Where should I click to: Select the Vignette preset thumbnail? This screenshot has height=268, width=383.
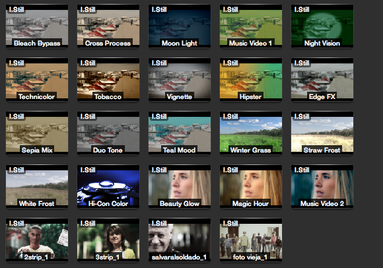(180, 79)
